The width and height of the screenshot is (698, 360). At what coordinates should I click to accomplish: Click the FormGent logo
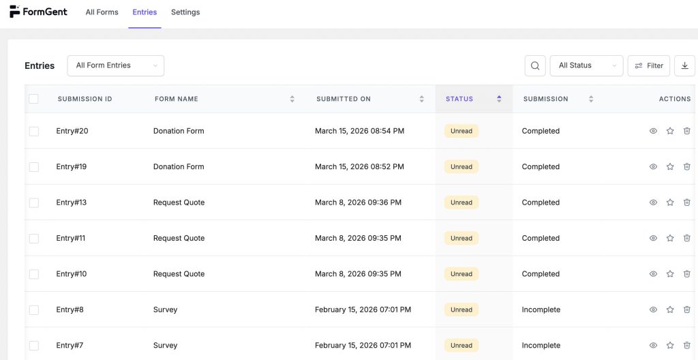click(38, 12)
